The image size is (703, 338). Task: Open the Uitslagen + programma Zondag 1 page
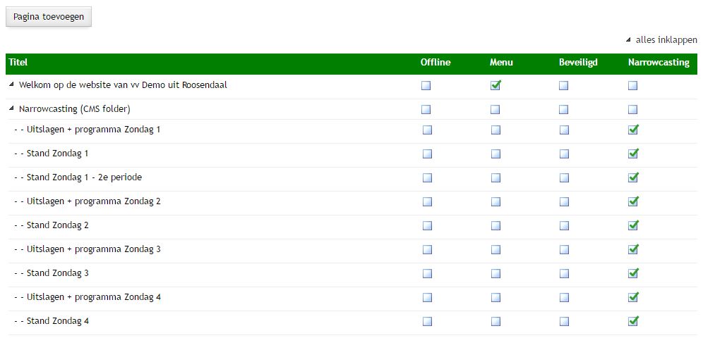click(x=93, y=130)
